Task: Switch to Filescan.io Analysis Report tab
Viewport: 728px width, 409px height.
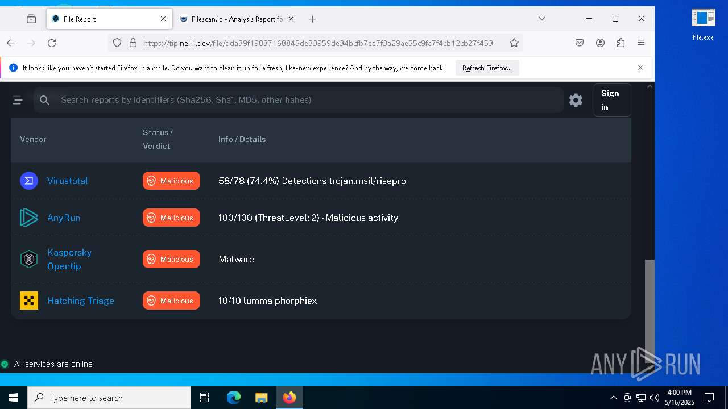Action: tap(237, 19)
